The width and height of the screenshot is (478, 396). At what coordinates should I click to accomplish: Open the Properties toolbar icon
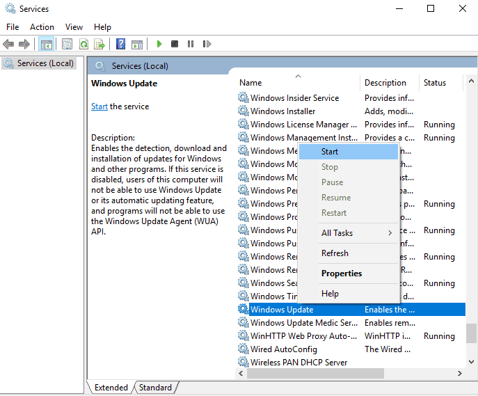67,45
